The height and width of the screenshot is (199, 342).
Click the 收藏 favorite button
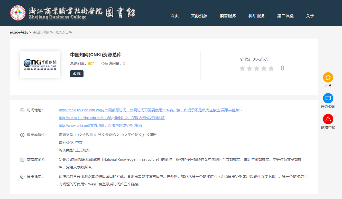click(77, 74)
